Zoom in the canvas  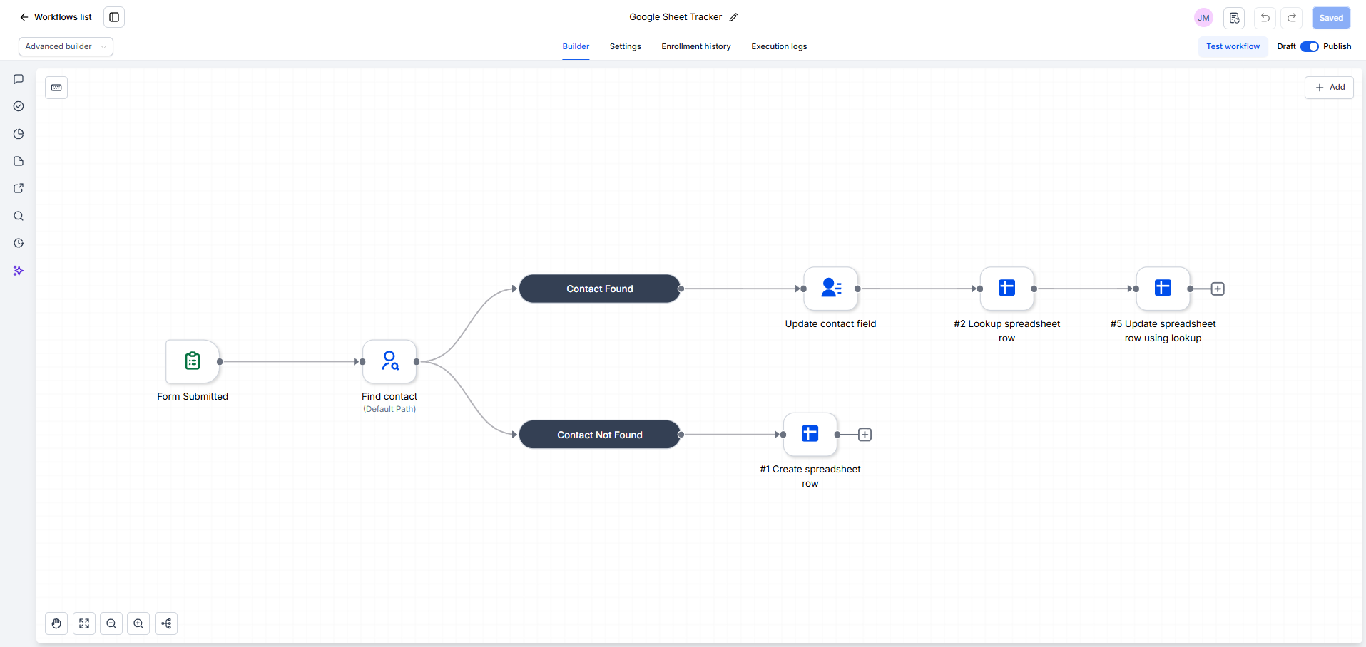138,623
